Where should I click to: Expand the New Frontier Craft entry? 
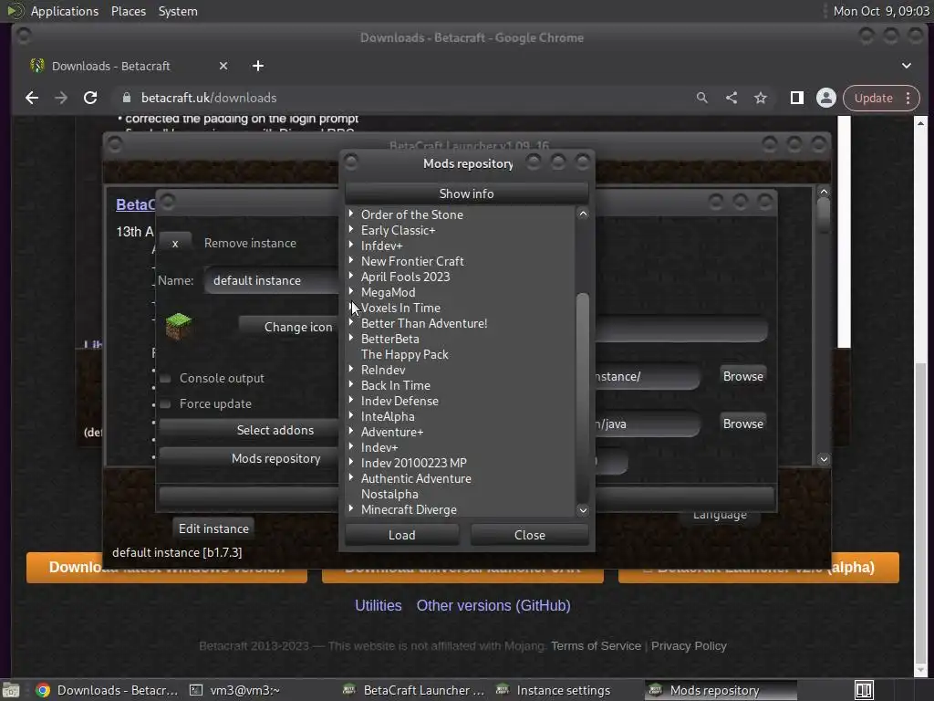click(x=351, y=260)
